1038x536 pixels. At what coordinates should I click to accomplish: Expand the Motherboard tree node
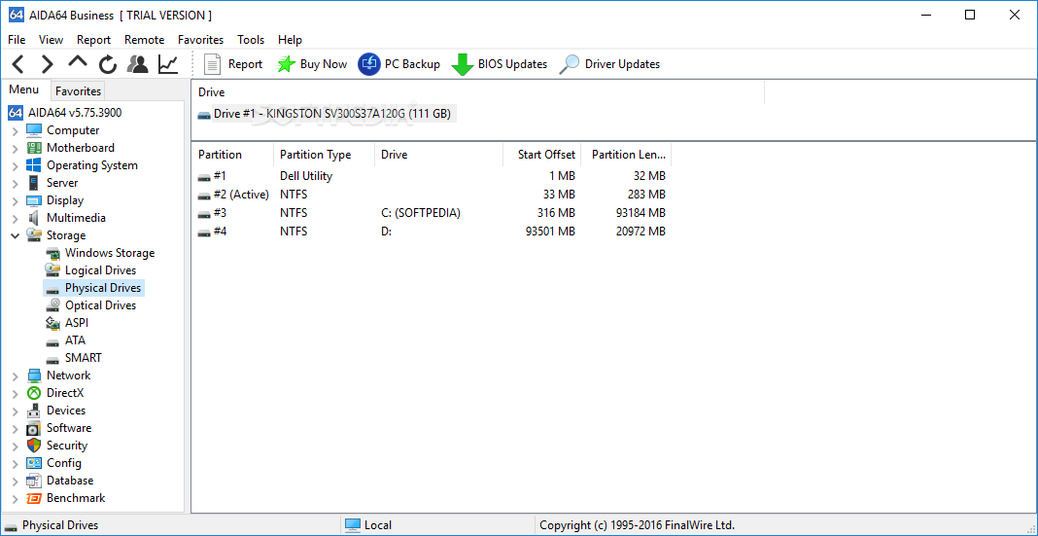(16, 149)
